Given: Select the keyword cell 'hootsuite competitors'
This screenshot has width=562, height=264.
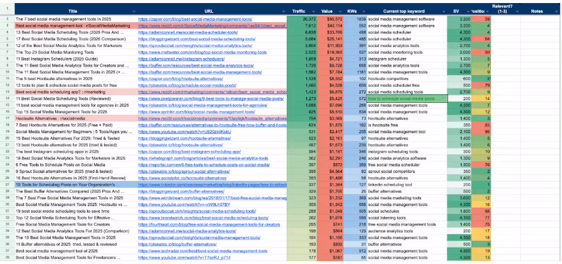Looking at the screenshot, I should coord(407,79).
